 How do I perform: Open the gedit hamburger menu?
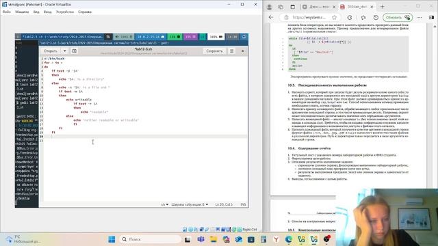click(x=231, y=51)
